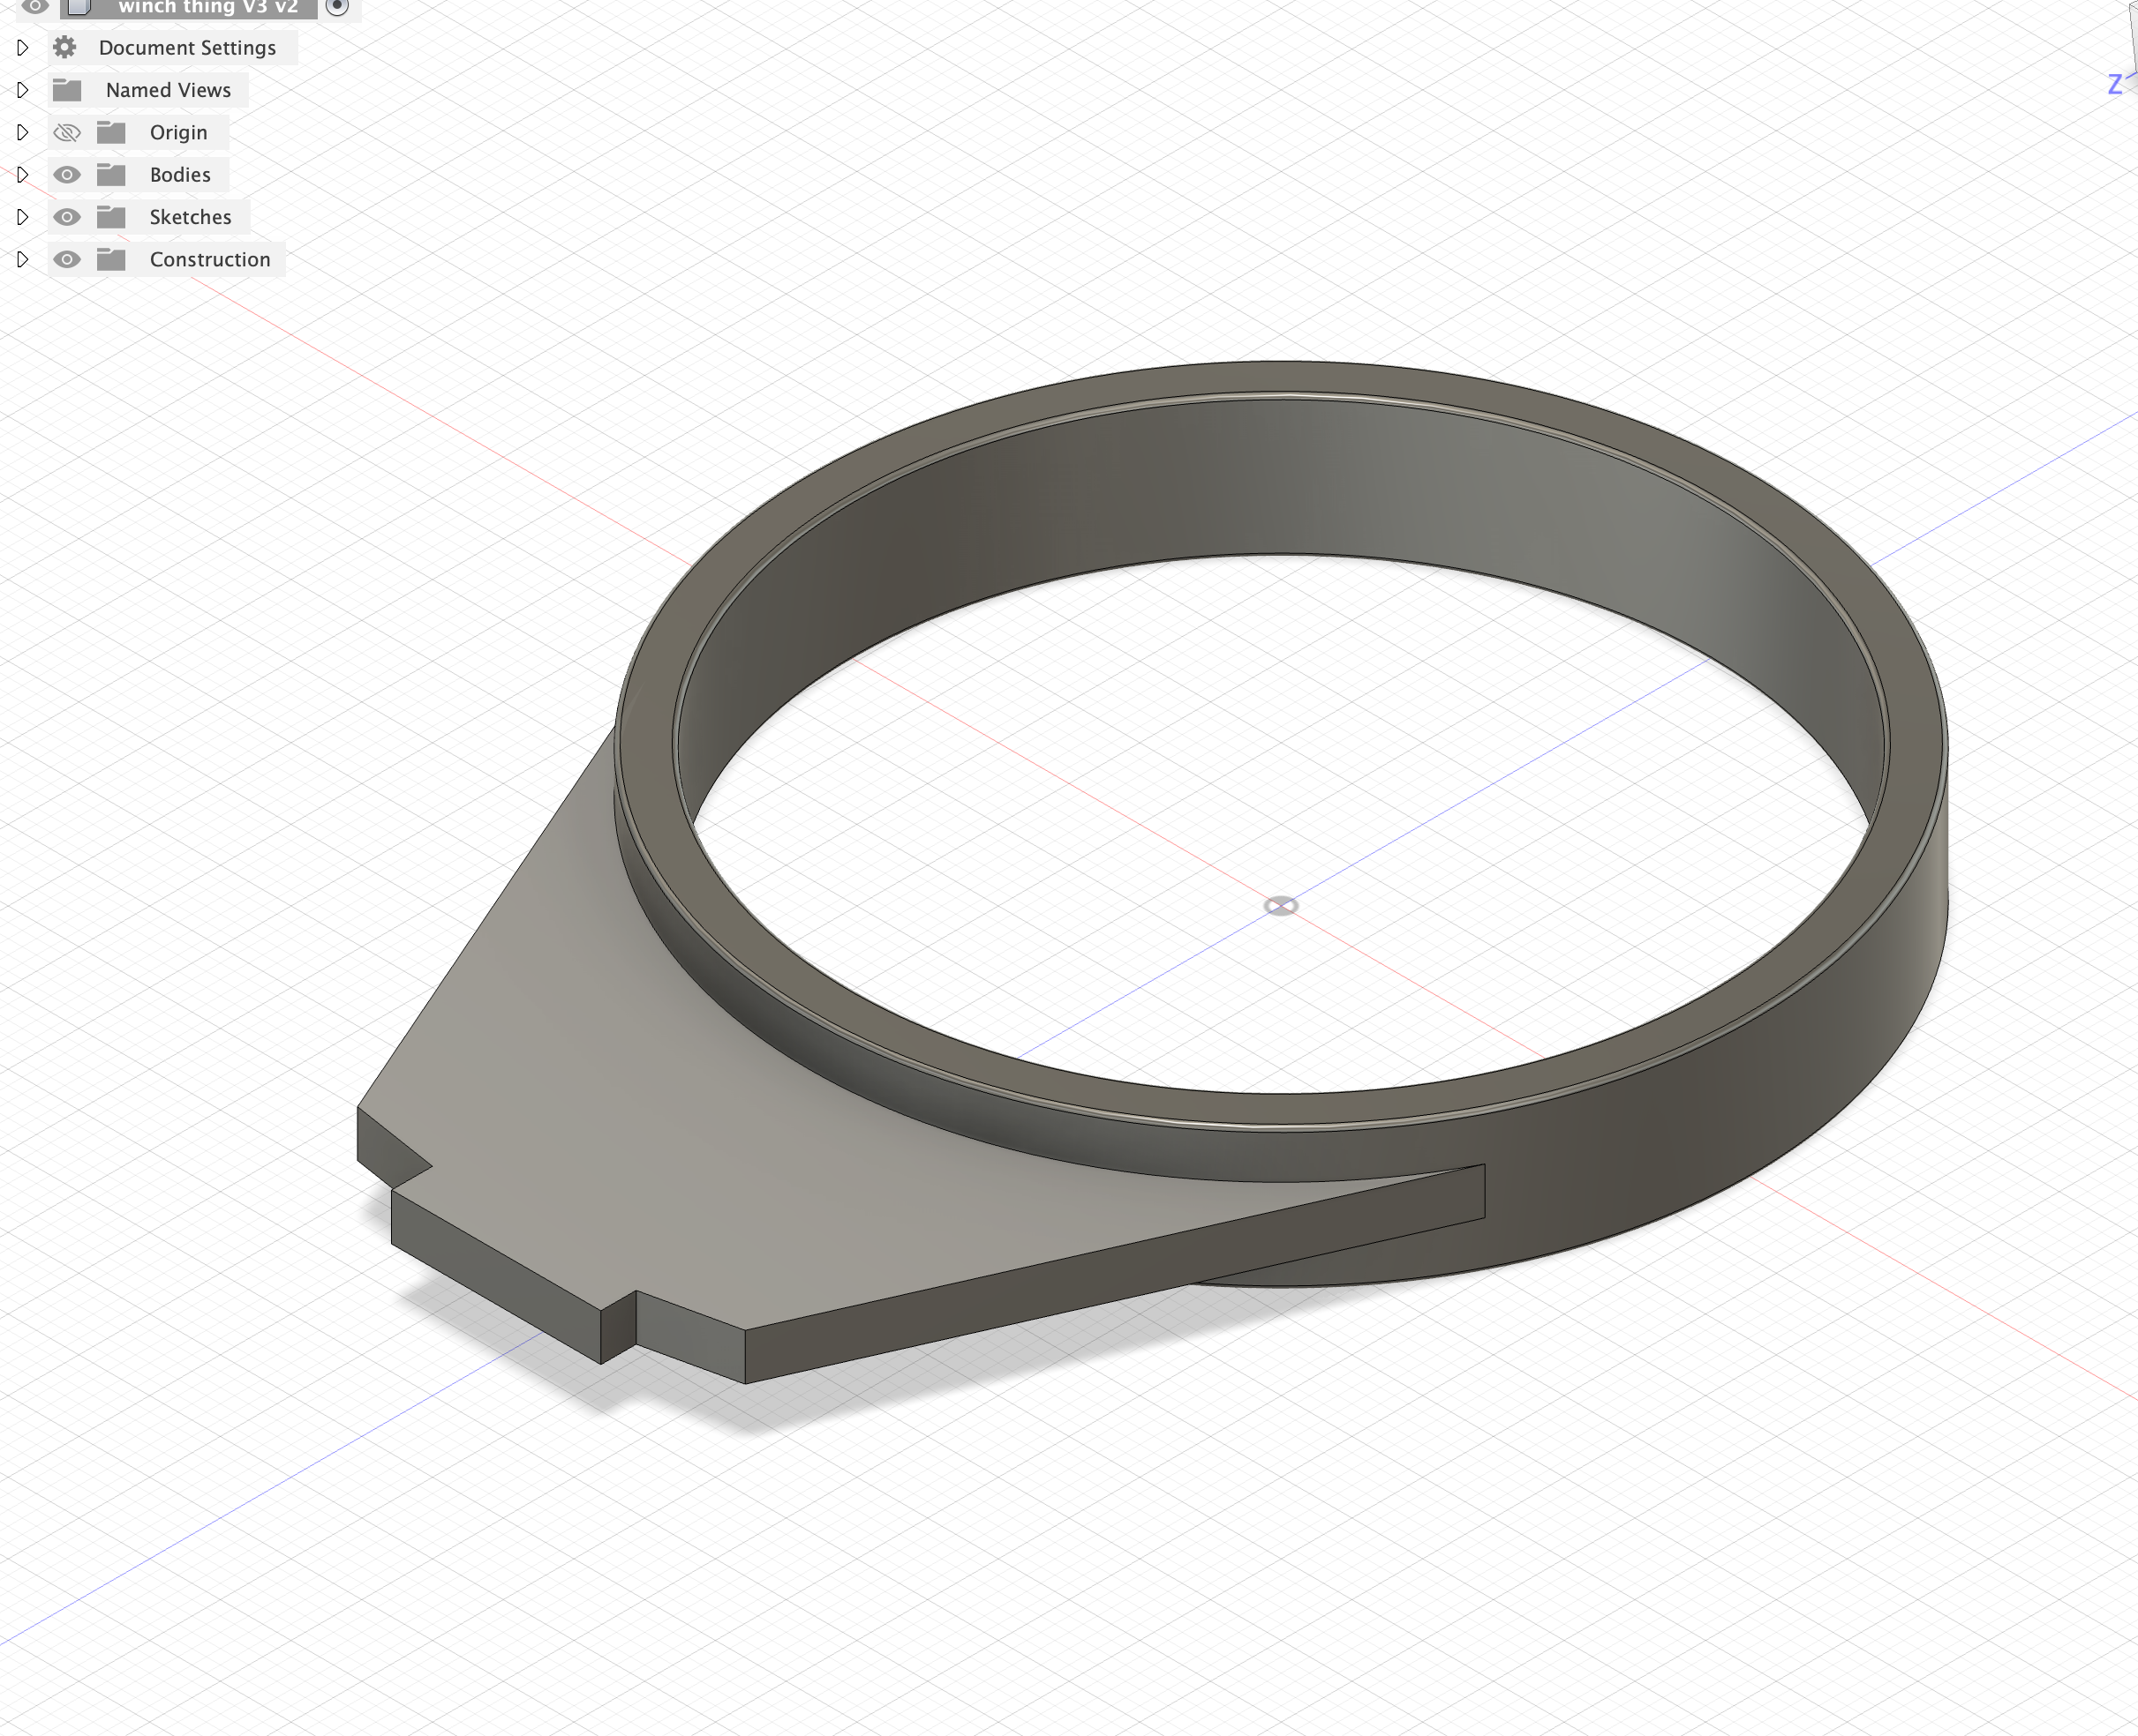Hide the Bodies folder
2138x1736 pixels.
point(67,174)
